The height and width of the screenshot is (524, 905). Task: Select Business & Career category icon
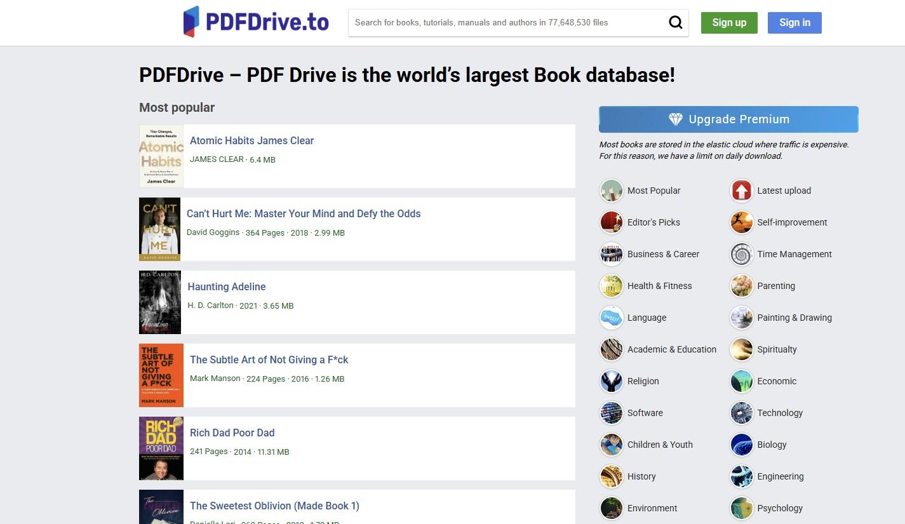click(612, 254)
